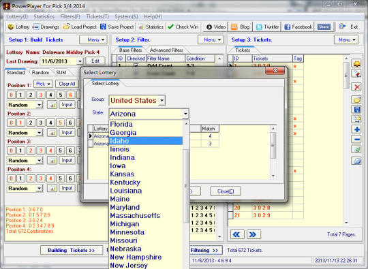Click the blue plus add ticket icon
The width and height of the screenshot is (368, 269).
[356, 129]
